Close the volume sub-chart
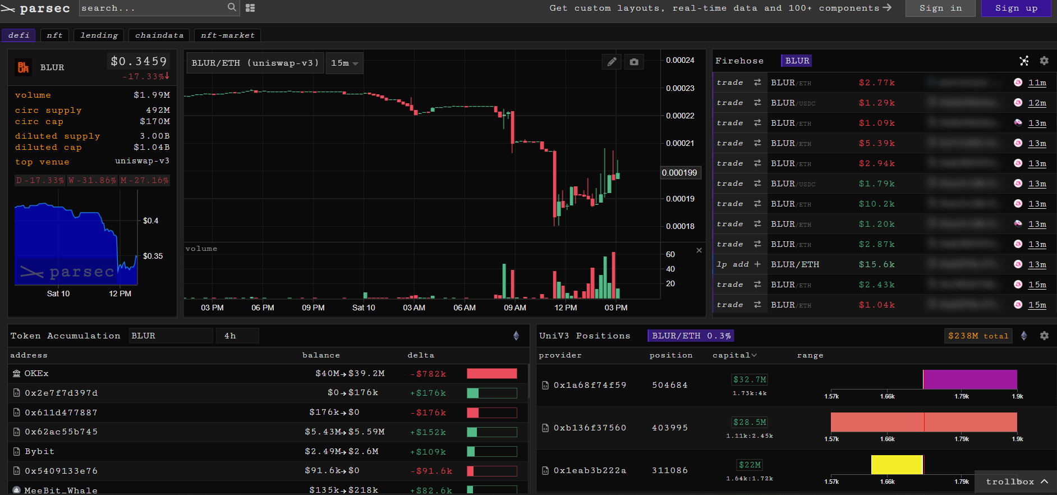 [x=699, y=250]
